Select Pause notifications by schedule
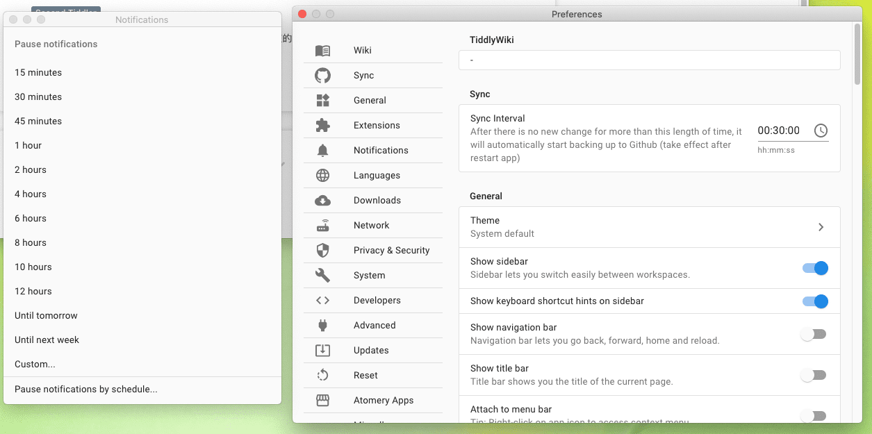 pyautogui.click(x=85, y=389)
